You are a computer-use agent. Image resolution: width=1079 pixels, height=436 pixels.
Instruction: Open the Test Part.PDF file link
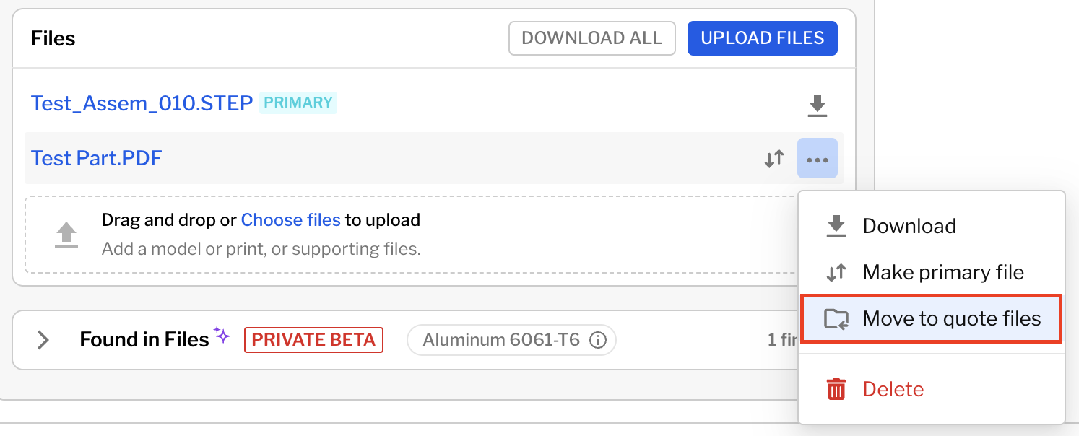(x=96, y=158)
